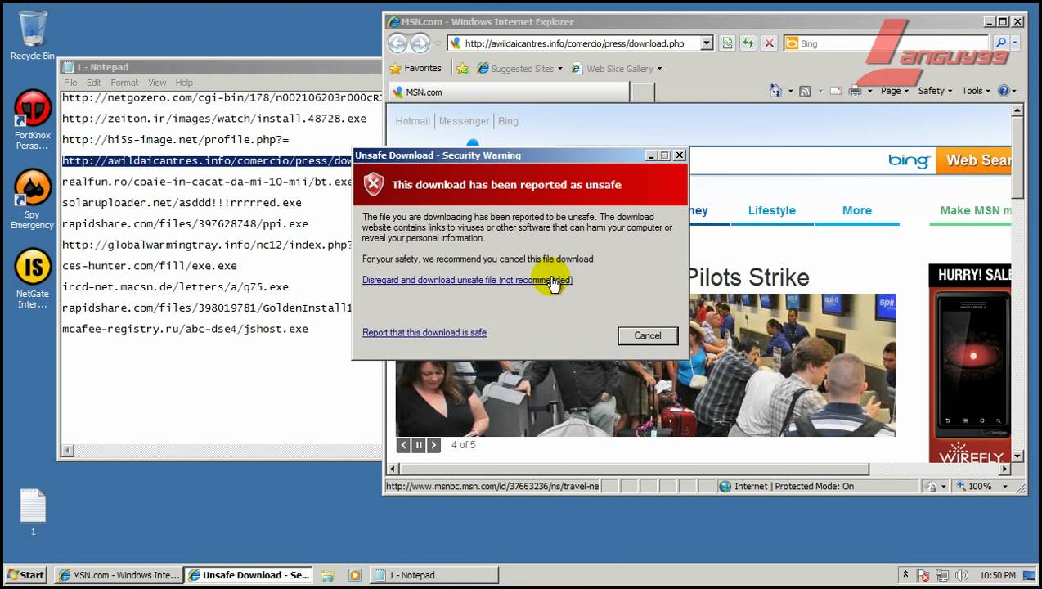Select the MSN.com browser tab
1042x589 pixels.
click(x=509, y=92)
